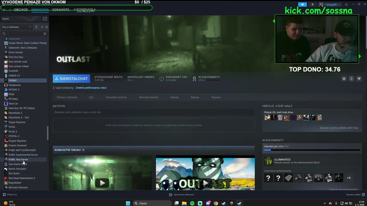The height and width of the screenshot is (206, 367).
Task: Open the OBCHOD store tab
Action: pyautogui.click(x=21, y=10)
